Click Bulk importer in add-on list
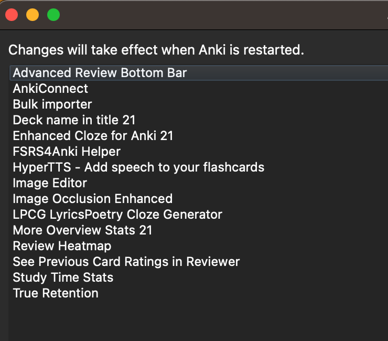The height and width of the screenshot is (341, 388). (52, 104)
